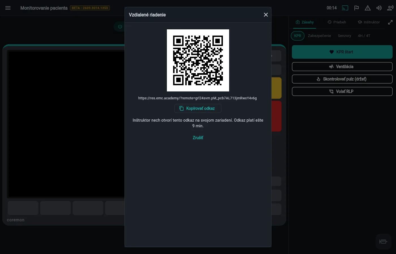Click Kopírovať odkaz button
The image size is (396, 254).
(x=198, y=108)
